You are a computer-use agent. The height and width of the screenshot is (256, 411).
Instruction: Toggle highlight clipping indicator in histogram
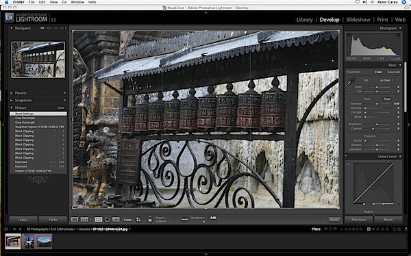[399, 35]
